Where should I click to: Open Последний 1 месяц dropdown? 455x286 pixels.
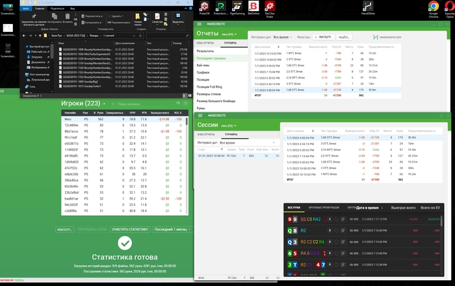[172, 229]
